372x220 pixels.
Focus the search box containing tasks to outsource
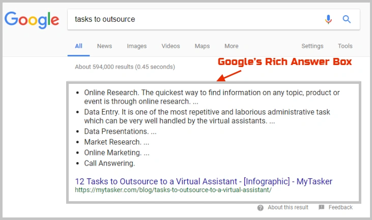tap(214, 19)
